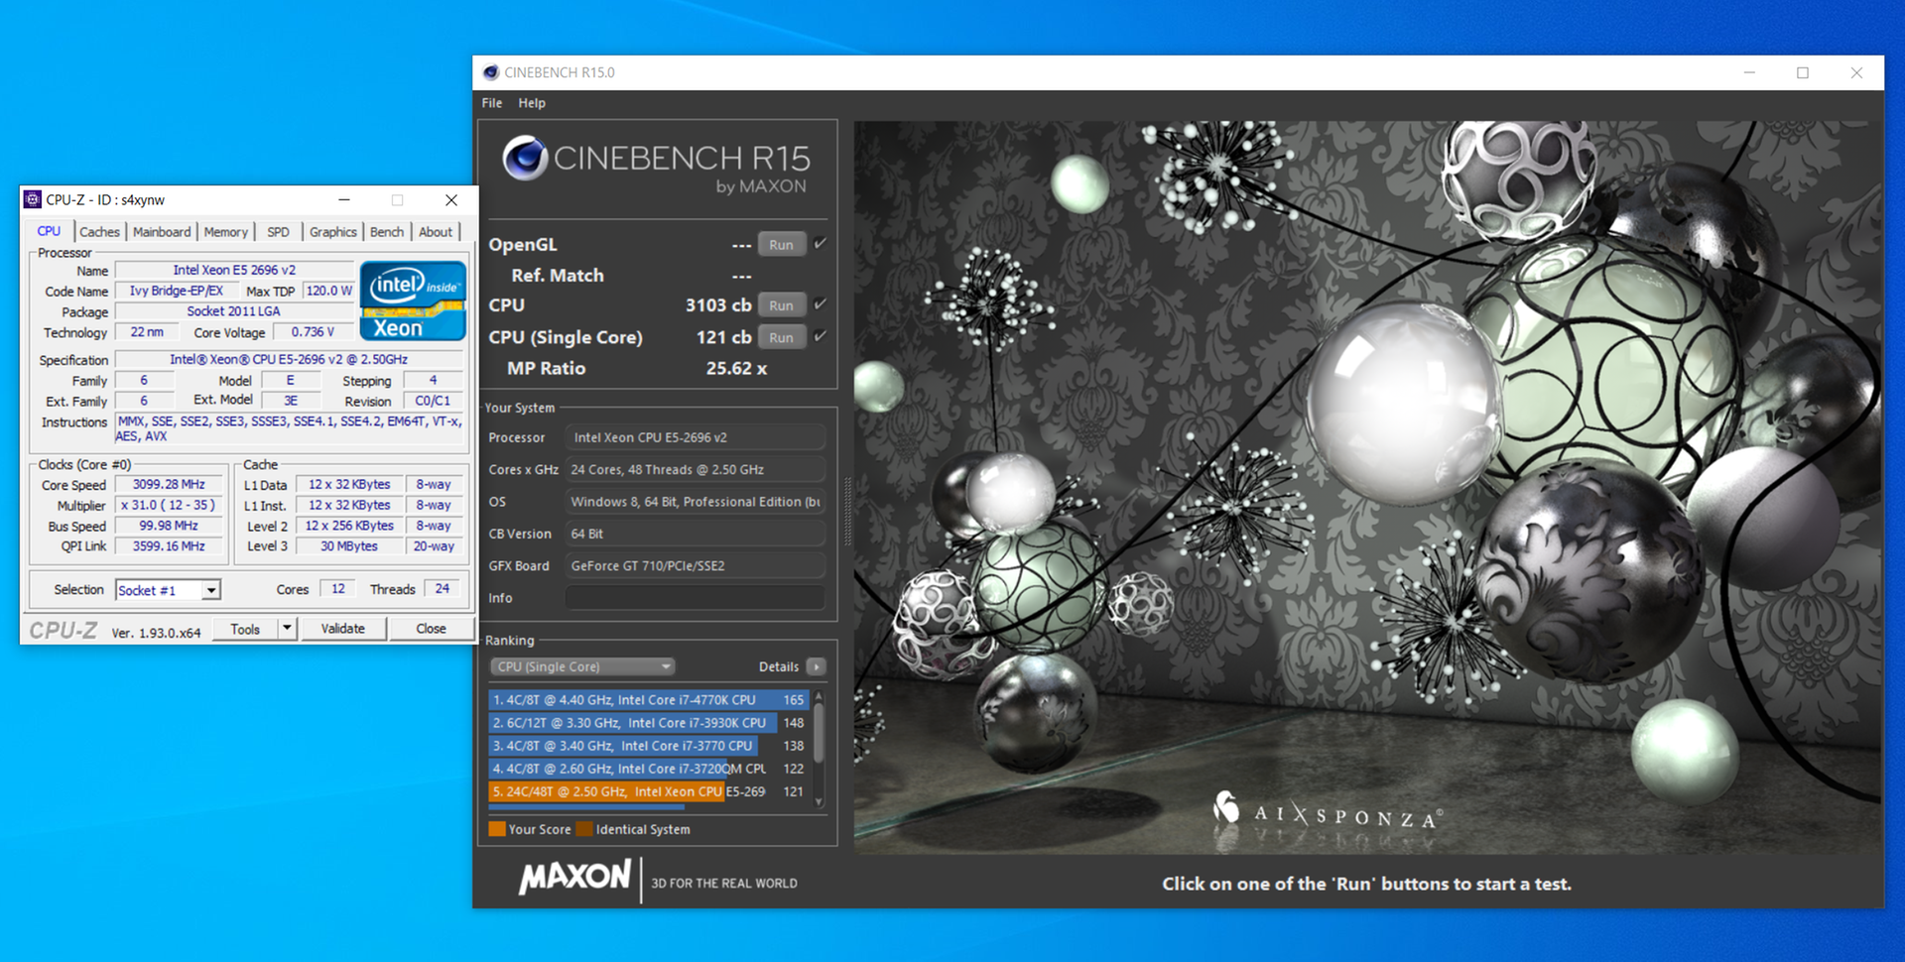The height and width of the screenshot is (962, 1905).
Task: Switch to the Graphics tab in CPU-Z
Action: coord(333,231)
